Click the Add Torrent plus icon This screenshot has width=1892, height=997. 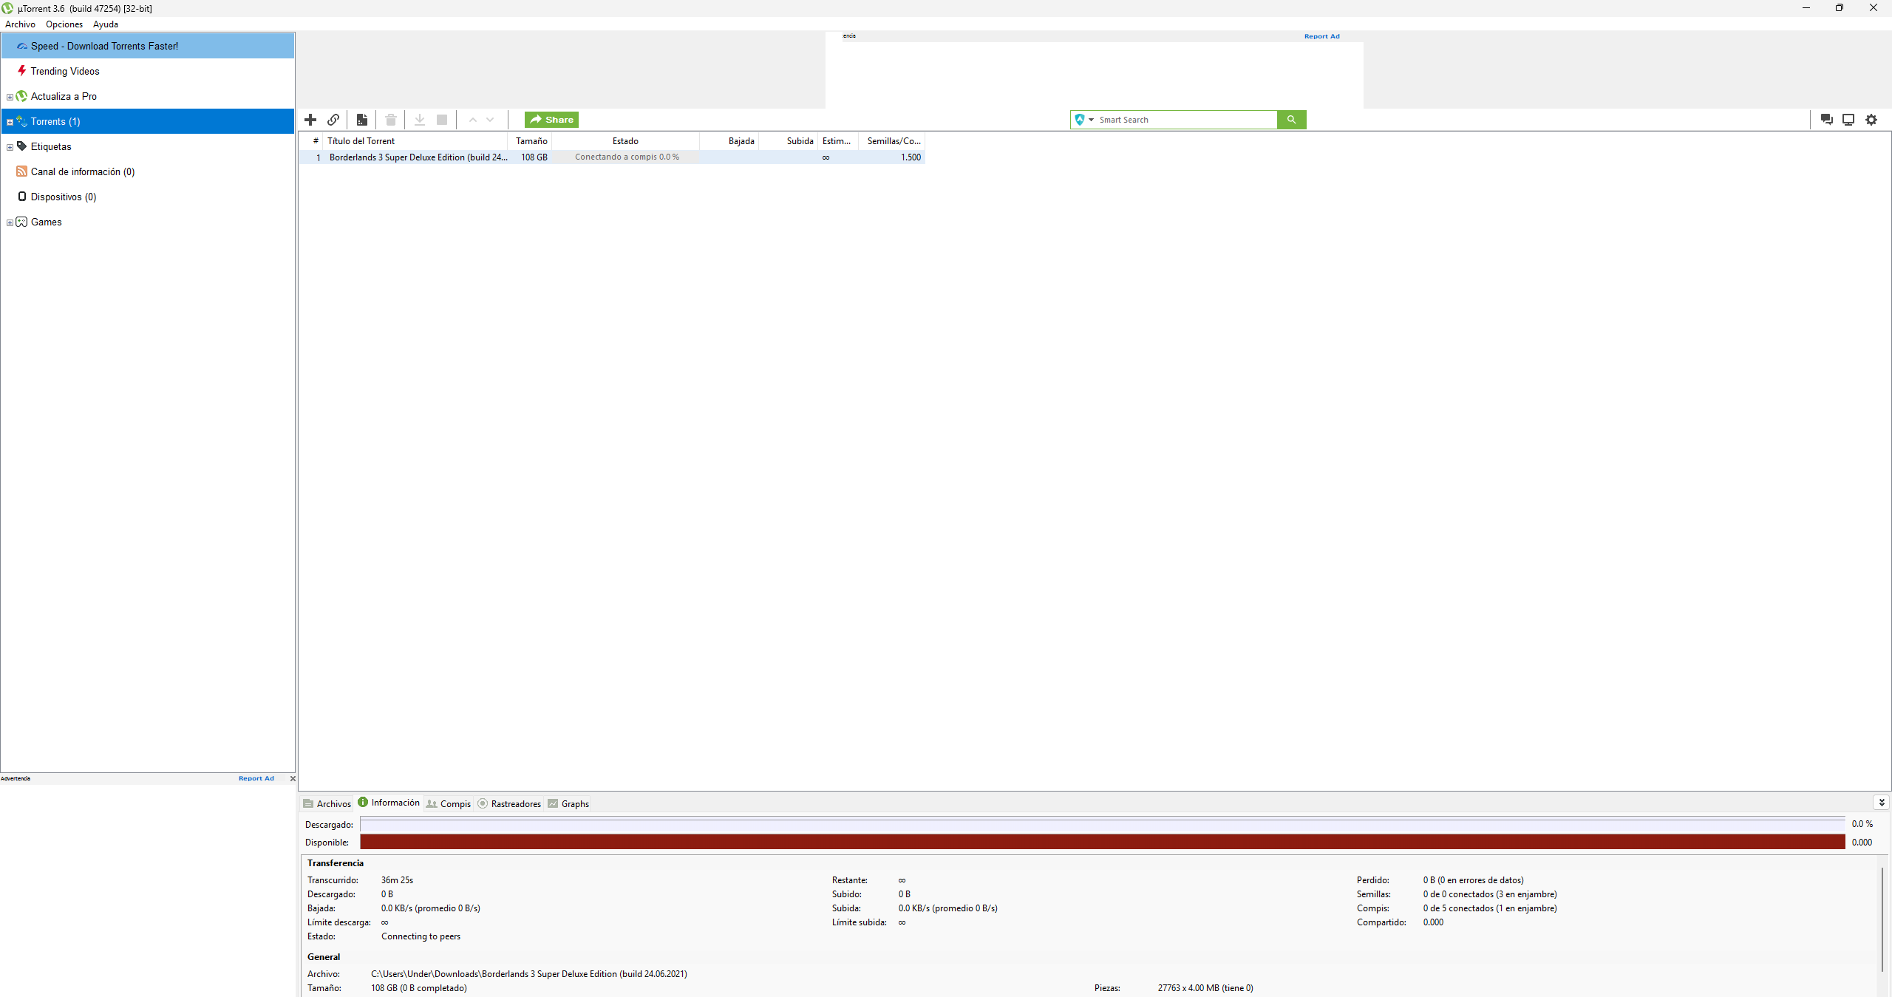[310, 120]
